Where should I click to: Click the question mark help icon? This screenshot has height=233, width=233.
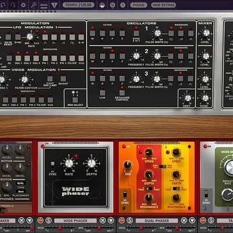point(122,5)
